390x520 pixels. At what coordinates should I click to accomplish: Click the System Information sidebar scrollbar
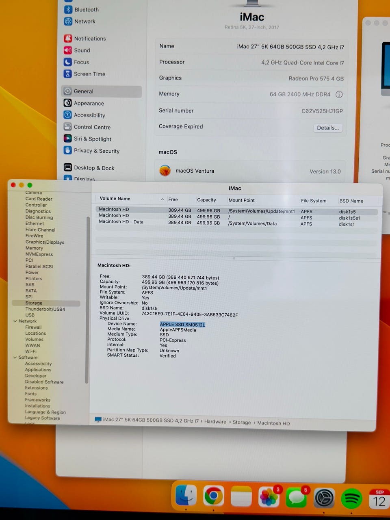coord(87,301)
